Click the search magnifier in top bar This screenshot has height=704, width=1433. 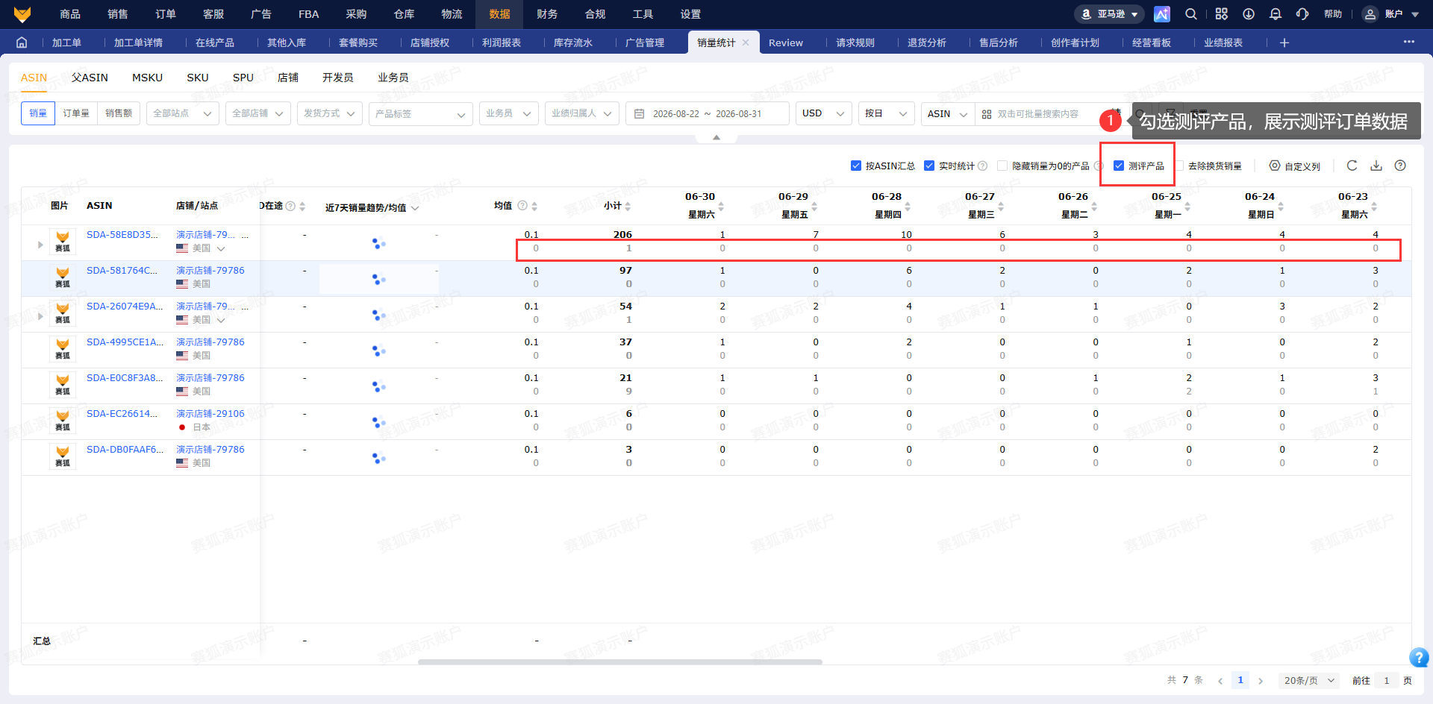pos(1191,14)
